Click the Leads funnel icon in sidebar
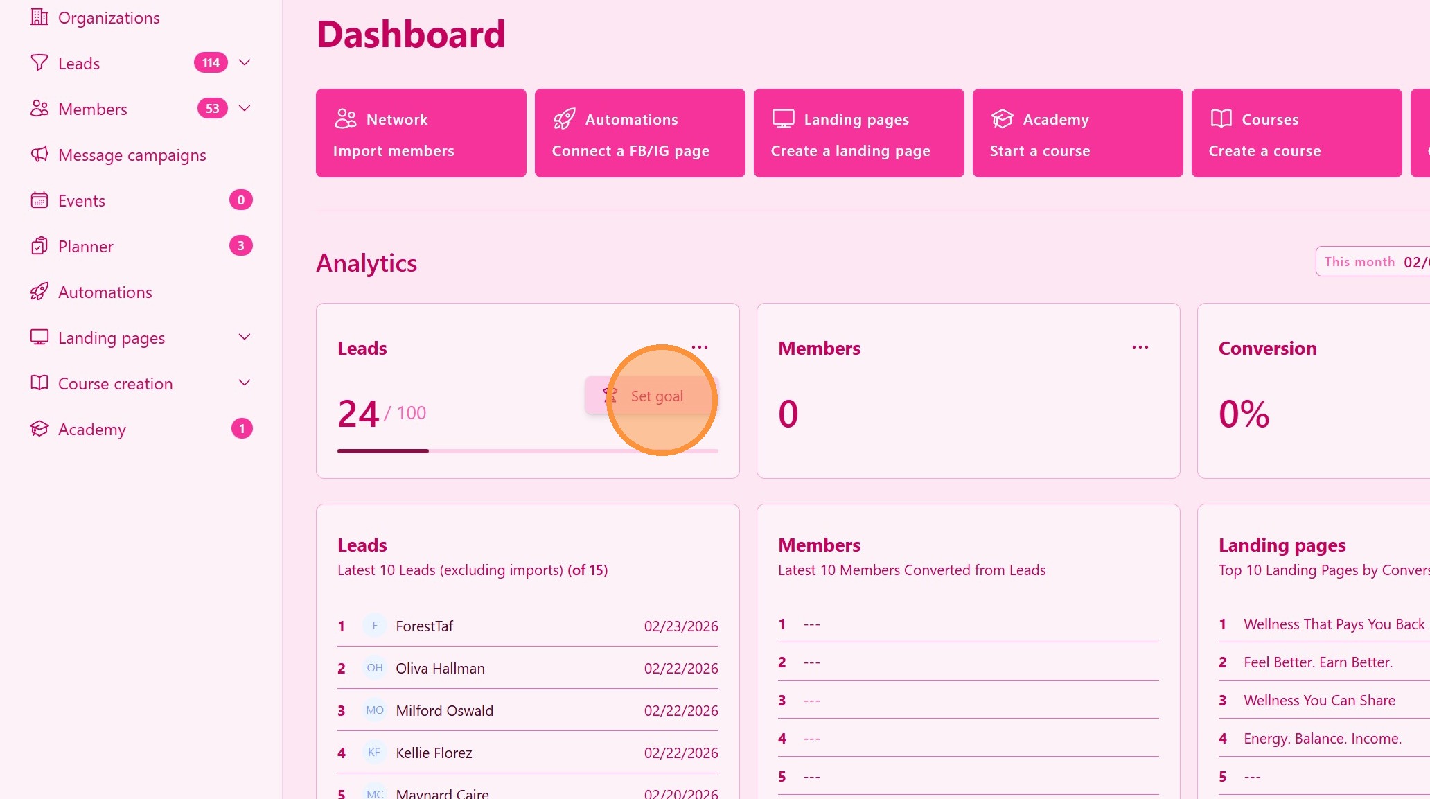The image size is (1430, 799). coord(39,63)
